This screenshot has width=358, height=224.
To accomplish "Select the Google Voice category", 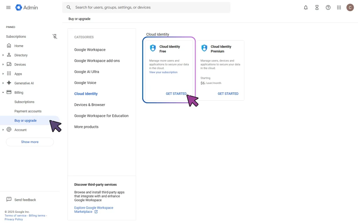I will [85, 83].
